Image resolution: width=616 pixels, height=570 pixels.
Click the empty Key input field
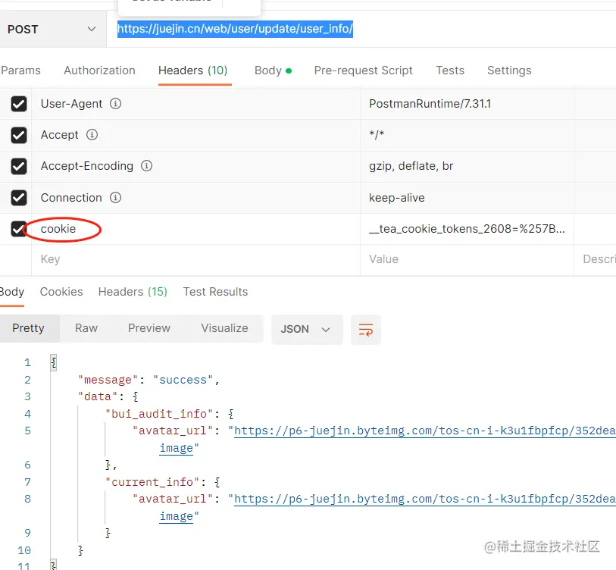[x=195, y=260]
